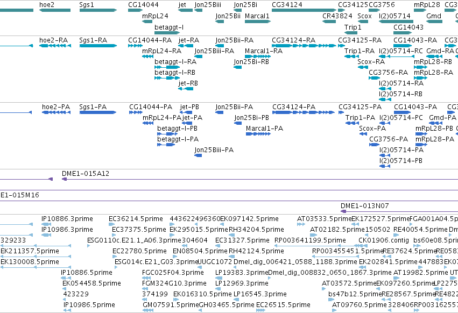Click the hoe2-PA protein feature
This screenshot has height=313, width=458.
[57, 112]
